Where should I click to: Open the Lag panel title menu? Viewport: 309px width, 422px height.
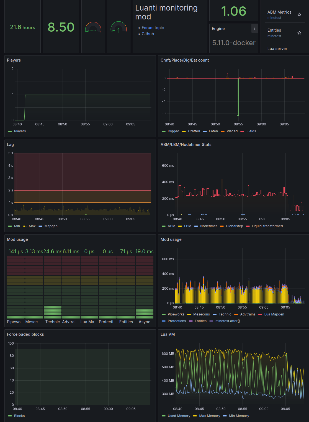(10, 145)
